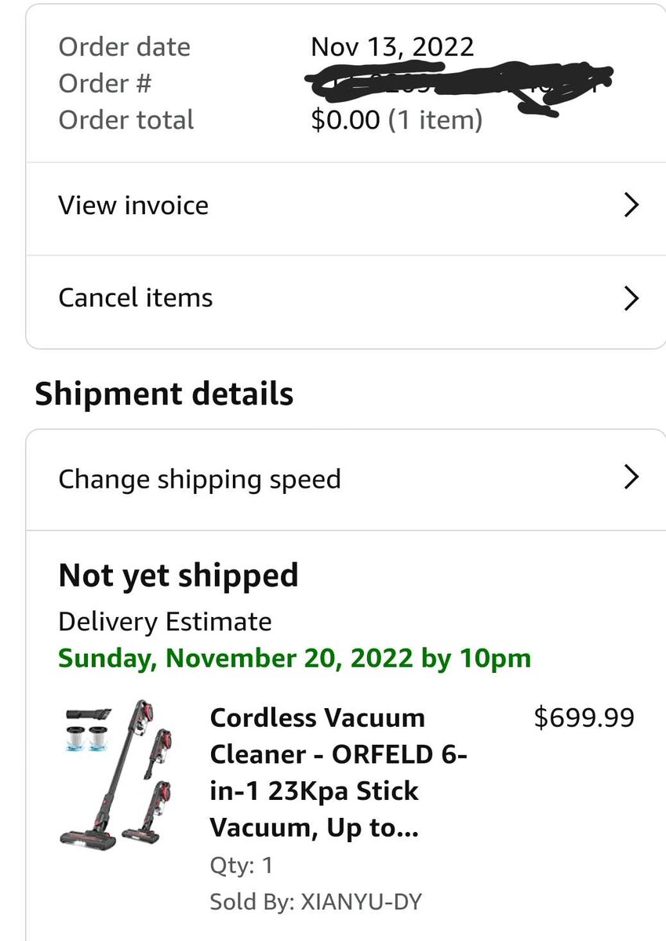Image resolution: width=666 pixels, height=941 pixels.
Task: Tap the chevron beside View invoice
Action: (631, 205)
